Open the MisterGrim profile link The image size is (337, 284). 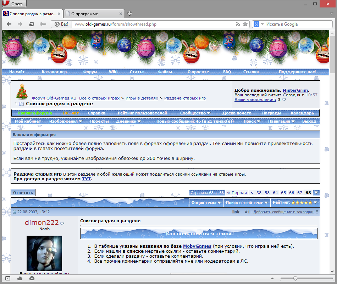(295, 90)
